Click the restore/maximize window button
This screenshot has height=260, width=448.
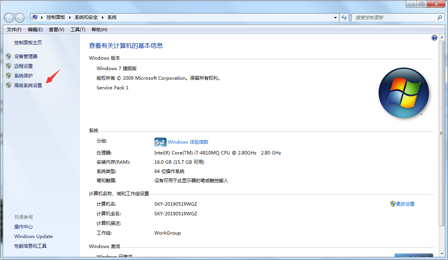pos(422,4)
